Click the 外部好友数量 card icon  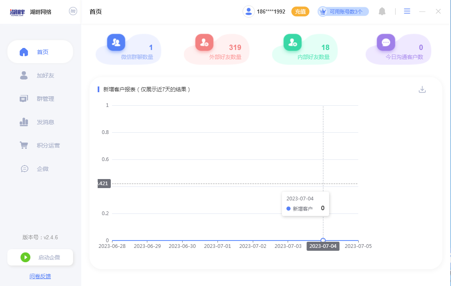point(204,42)
